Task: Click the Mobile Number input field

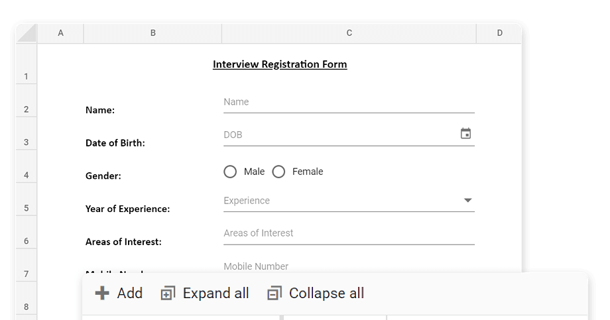Action: [348, 266]
